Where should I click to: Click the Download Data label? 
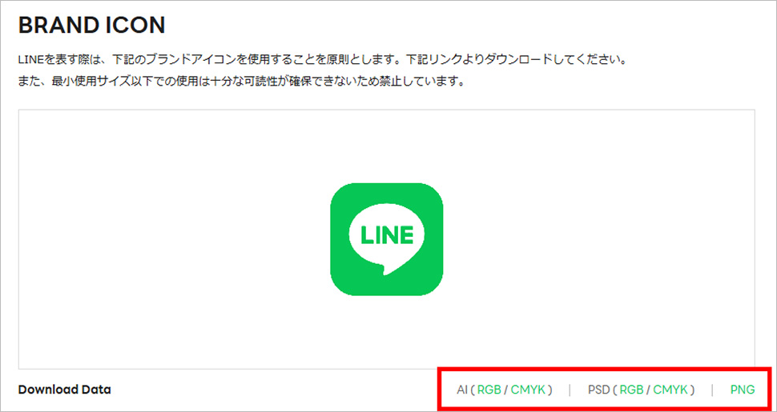coord(64,390)
